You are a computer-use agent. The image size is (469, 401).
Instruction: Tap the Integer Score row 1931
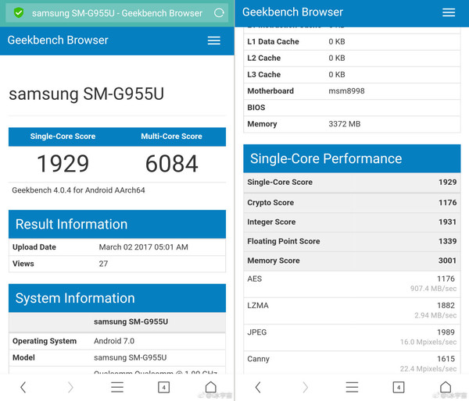point(352,222)
